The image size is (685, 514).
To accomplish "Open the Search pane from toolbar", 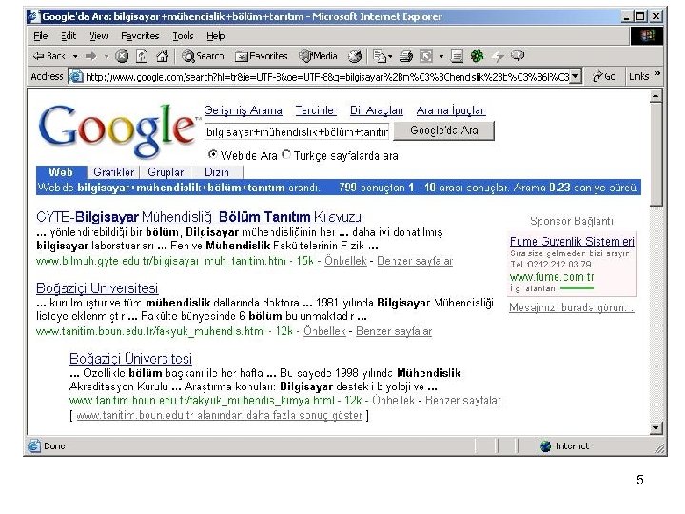I will point(203,56).
